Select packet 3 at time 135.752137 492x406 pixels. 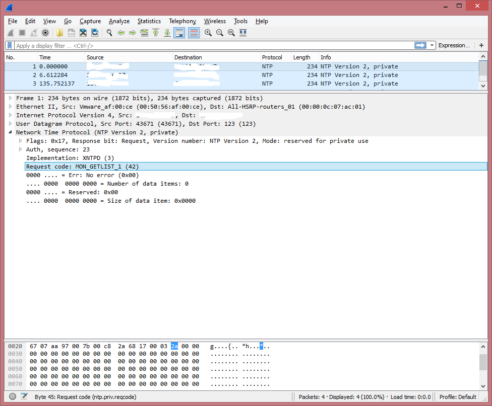241,84
